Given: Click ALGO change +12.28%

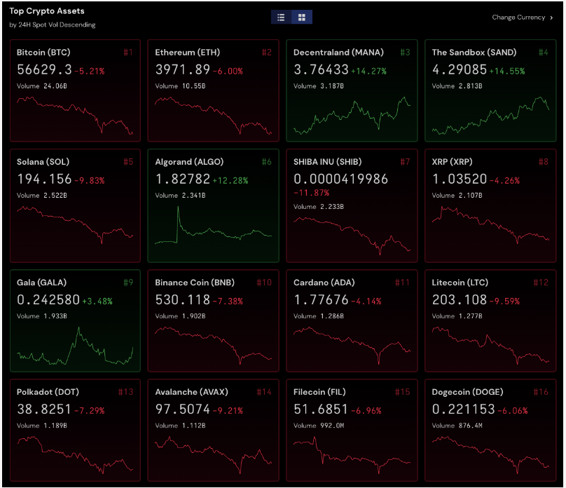Looking at the screenshot, I should coord(230,181).
